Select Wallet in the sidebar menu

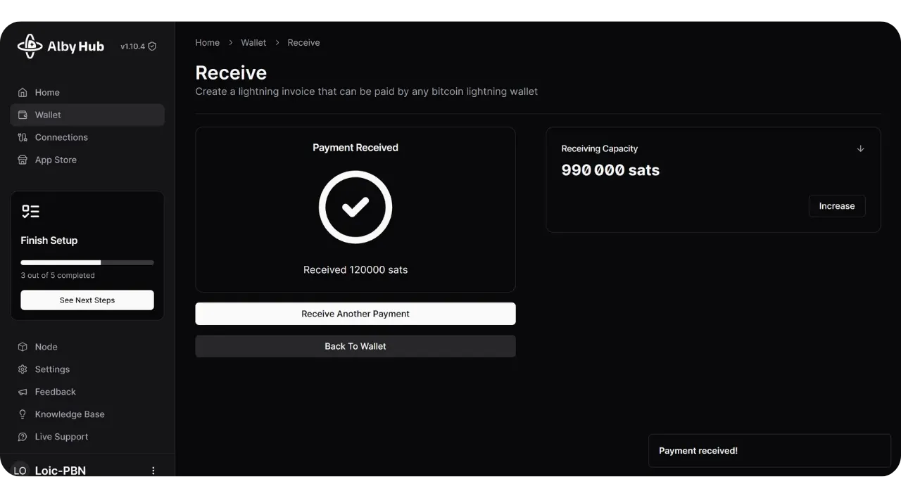(48, 115)
